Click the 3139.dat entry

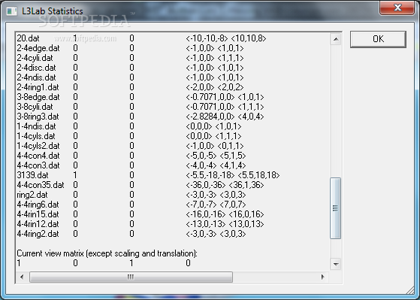(32, 175)
